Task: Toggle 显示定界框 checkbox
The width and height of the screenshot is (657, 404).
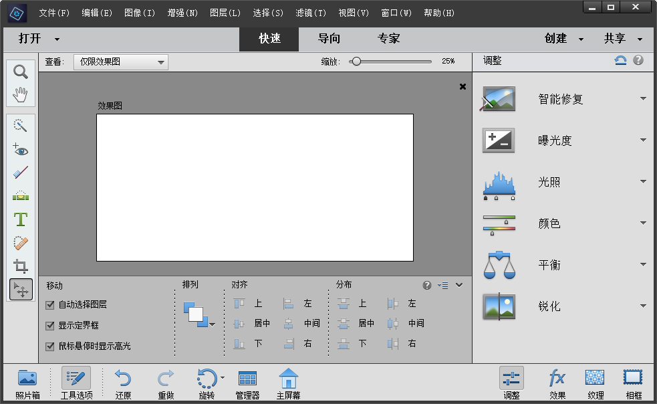Action: coord(50,325)
